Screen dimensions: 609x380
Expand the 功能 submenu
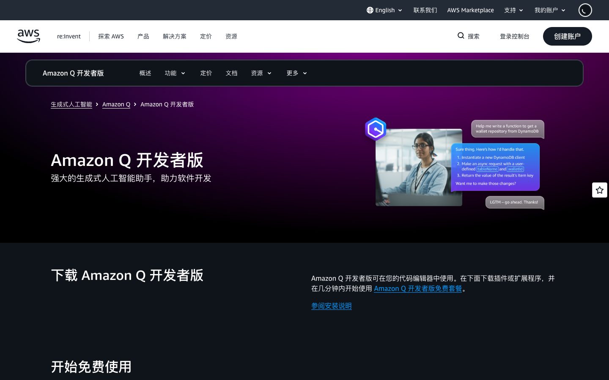tap(175, 73)
